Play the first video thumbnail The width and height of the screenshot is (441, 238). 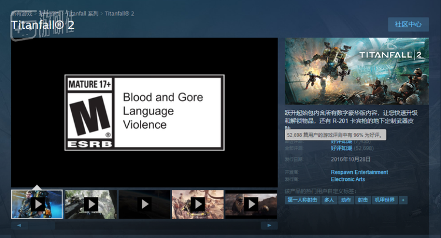pos(36,204)
